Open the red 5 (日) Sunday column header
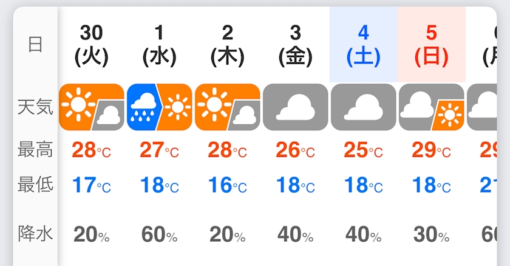Image resolution: width=510 pixels, height=266 pixels. (x=431, y=45)
